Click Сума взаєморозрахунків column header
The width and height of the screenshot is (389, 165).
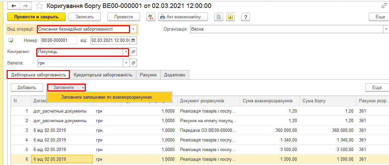point(270,101)
